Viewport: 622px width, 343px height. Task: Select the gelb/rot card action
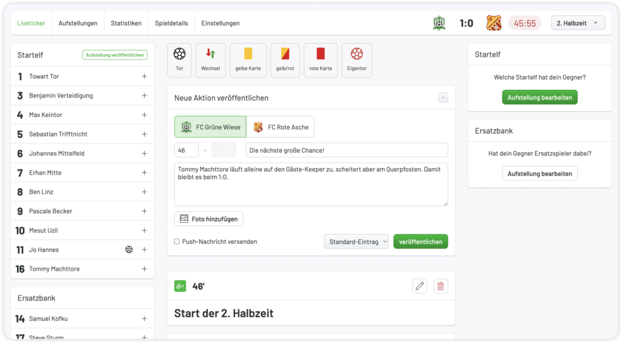(285, 60)
